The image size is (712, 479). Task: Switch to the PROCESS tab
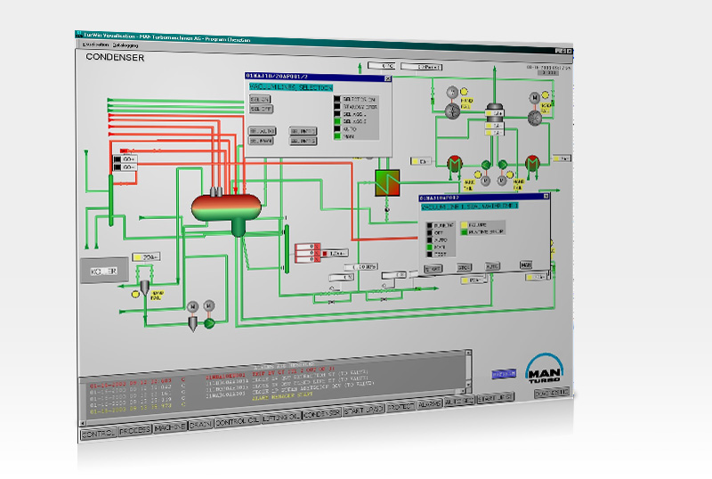click(135, 430)
